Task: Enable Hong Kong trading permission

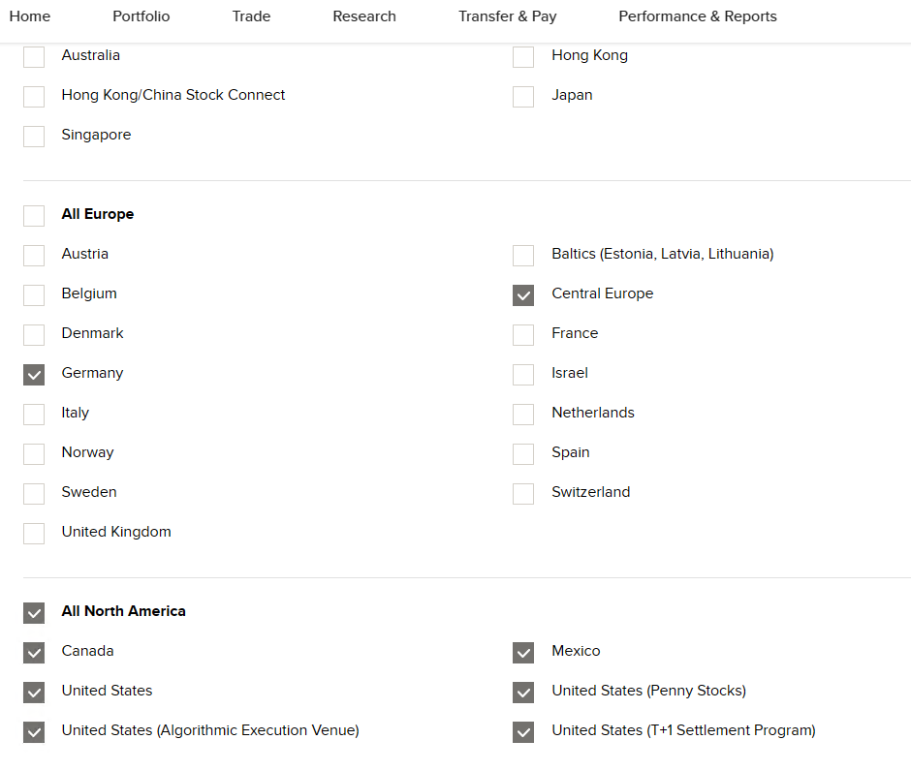Action: (523, 56)
